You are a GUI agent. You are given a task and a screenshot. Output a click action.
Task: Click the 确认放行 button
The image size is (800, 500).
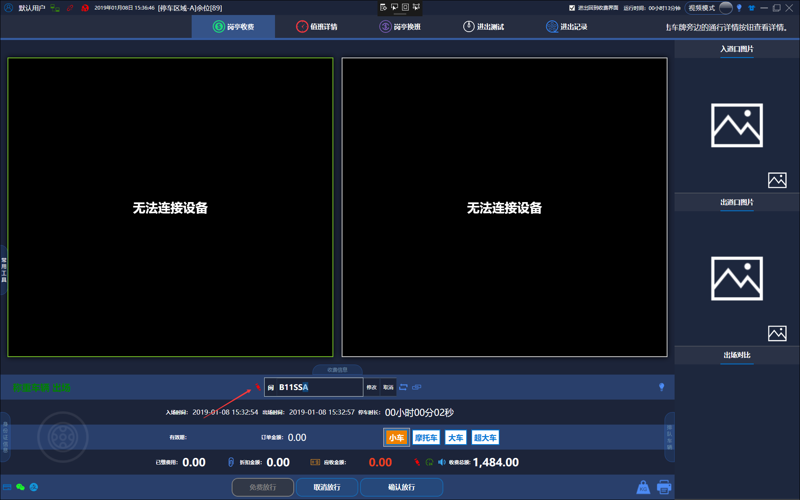(402, 487)
